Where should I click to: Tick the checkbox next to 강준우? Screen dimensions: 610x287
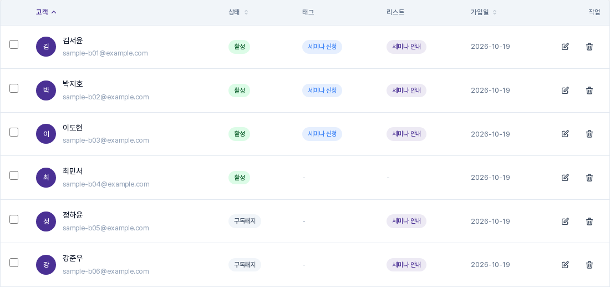tap(14, 263)
